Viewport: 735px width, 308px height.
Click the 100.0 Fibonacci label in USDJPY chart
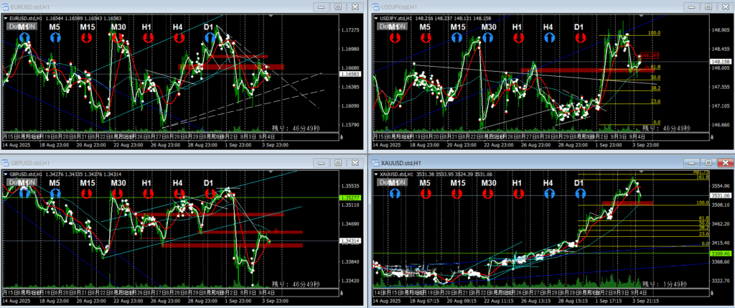[655, 33]
